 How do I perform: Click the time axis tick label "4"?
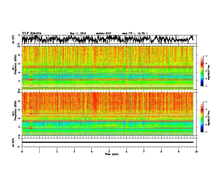click(x=92, y=152)
